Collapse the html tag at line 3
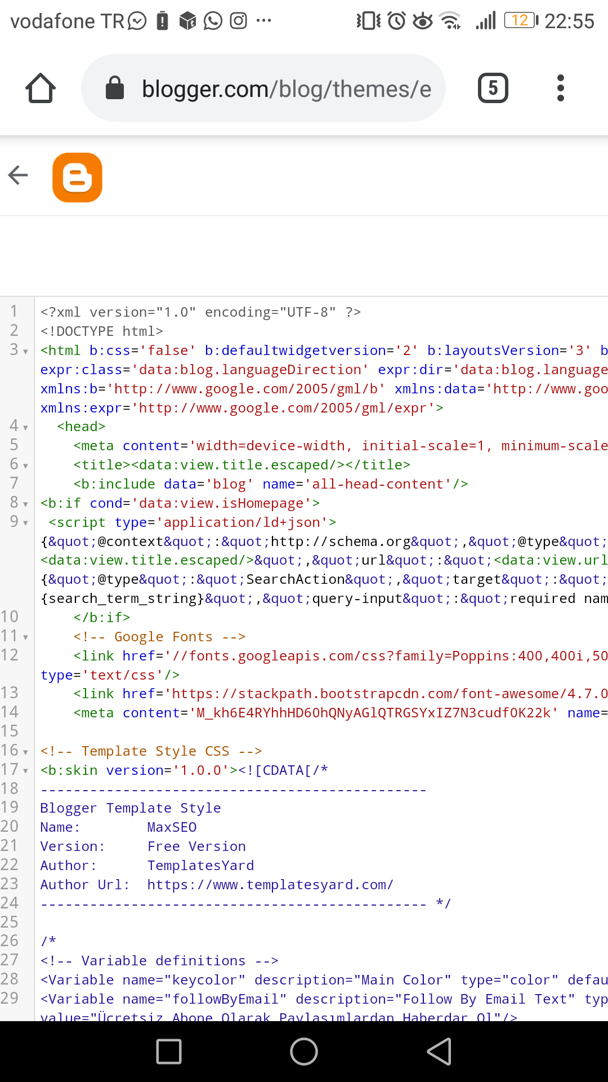The height and width of the screenshot is (1082, 608). [x=25, y=352]
